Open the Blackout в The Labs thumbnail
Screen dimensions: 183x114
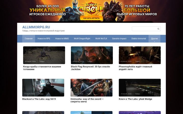(x=43, y=88)
